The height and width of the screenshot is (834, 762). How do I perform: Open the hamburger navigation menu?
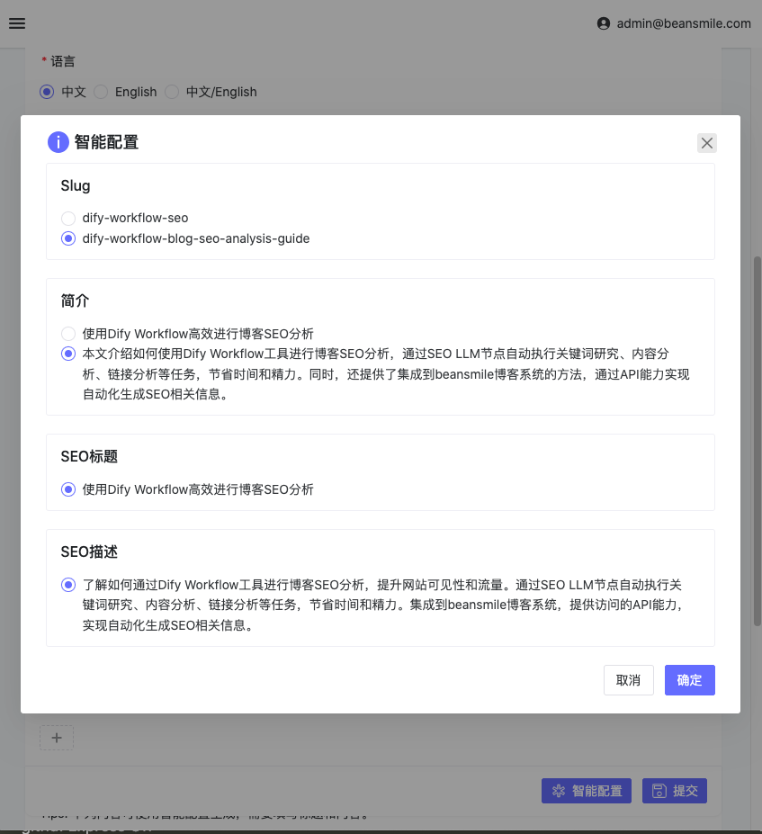coord(17,23)
